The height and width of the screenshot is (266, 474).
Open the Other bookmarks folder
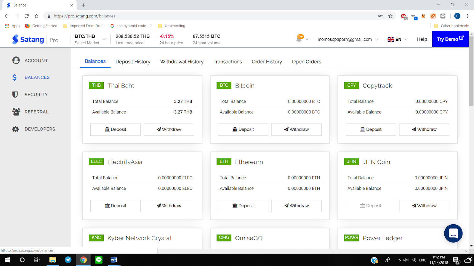[452, 26]
